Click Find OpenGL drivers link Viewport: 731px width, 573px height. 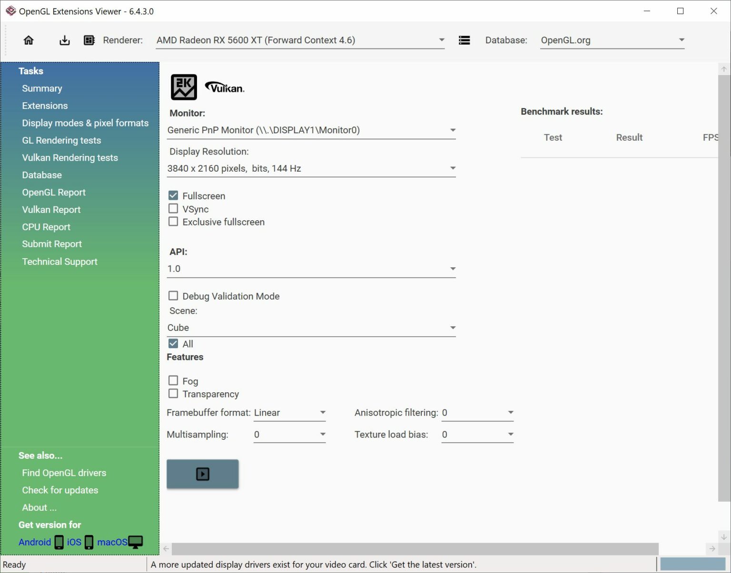(x=64, y=473)
